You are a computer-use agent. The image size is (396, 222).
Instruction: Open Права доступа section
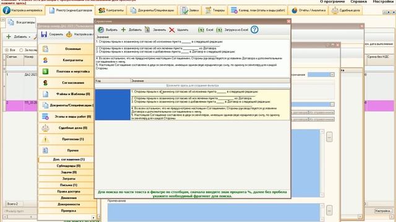pos(67,191)
